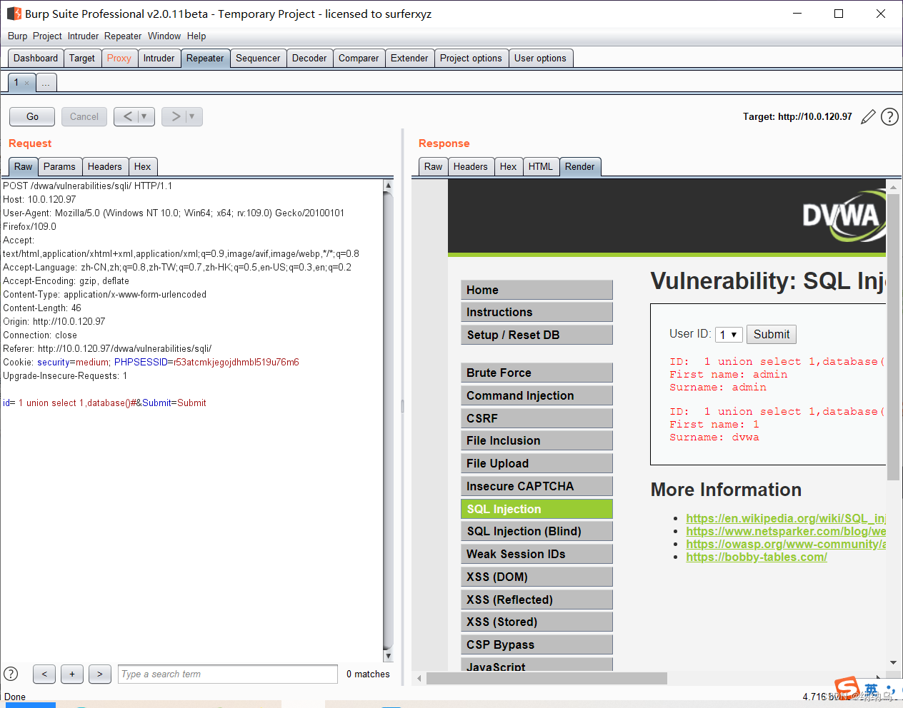Click CSRF menu link

point(537,418)
